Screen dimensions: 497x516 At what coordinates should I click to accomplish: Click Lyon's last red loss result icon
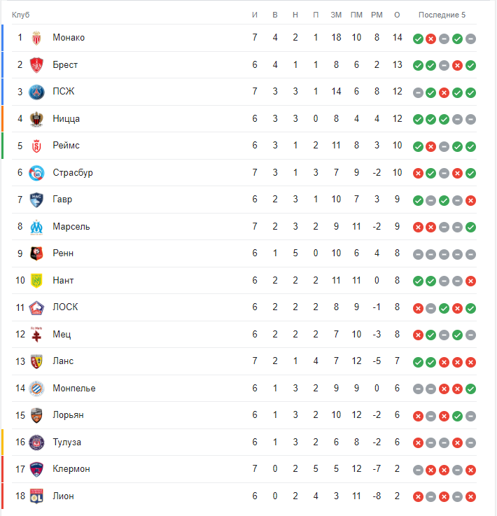[470, 496]
